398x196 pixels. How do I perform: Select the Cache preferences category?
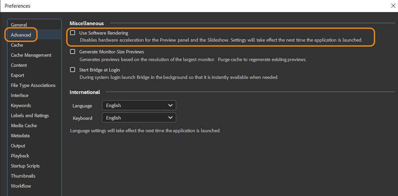coord(17,45)
